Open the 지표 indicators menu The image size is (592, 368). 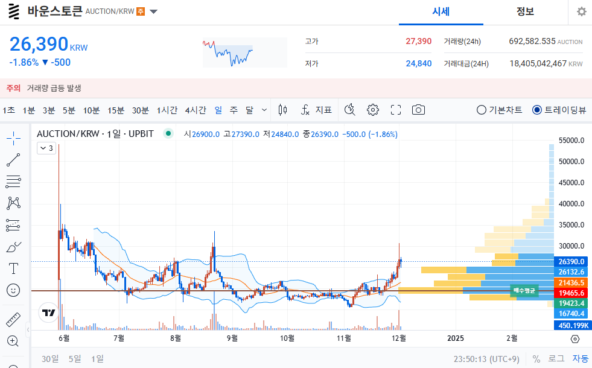coord(316,110)
